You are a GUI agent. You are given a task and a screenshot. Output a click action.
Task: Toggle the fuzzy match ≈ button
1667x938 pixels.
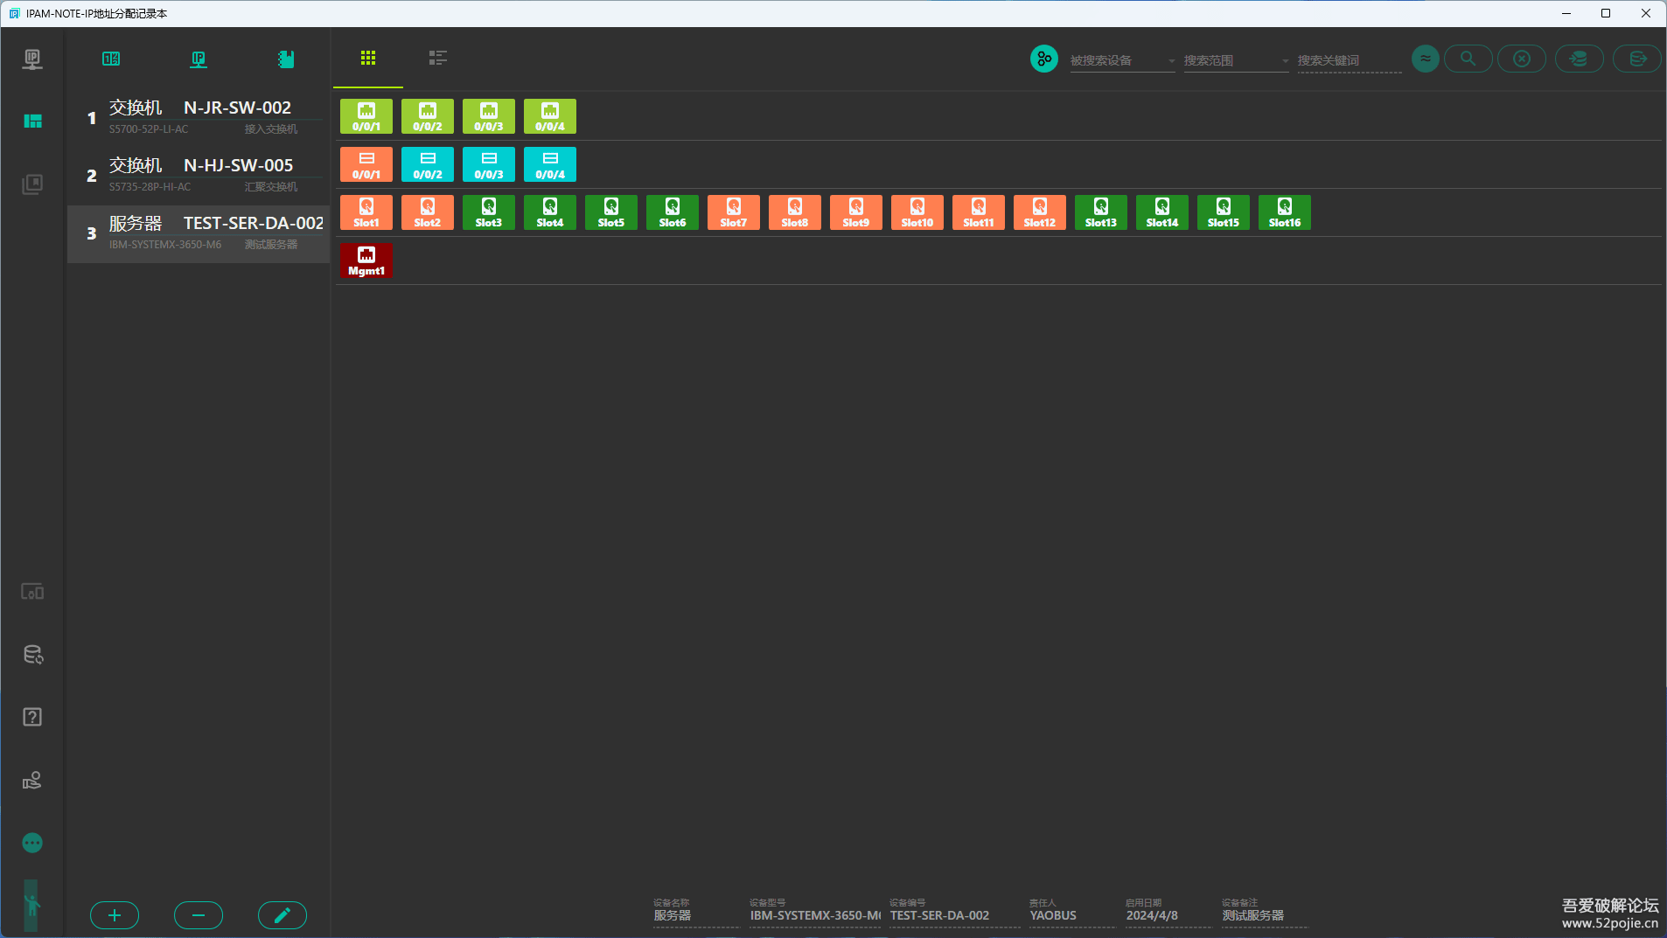click(1425, 59)
